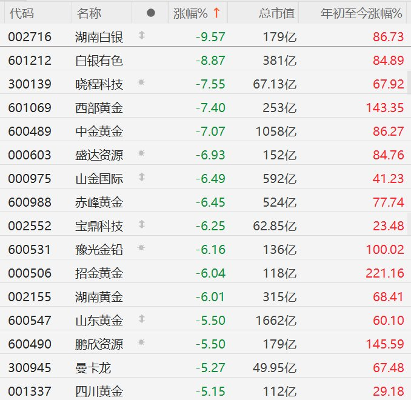
Task: Click the up-down arrow icon beside 湖南白银
Action: [141, 36]
